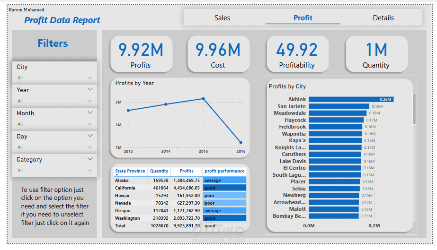Open the Day All dropdown
The image size is (437, 250).
point(54,147)
